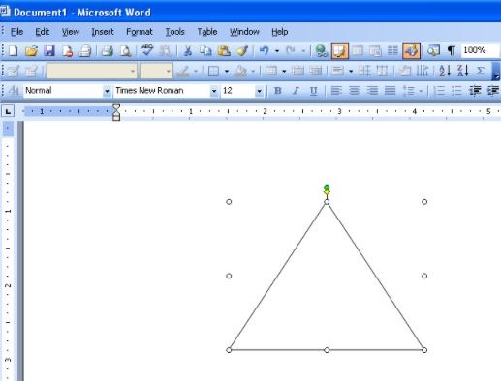The width and height of the screenshot is (501, 381).
Task: Click the Sort Ascending icon
Action: [x=445, y=71]
